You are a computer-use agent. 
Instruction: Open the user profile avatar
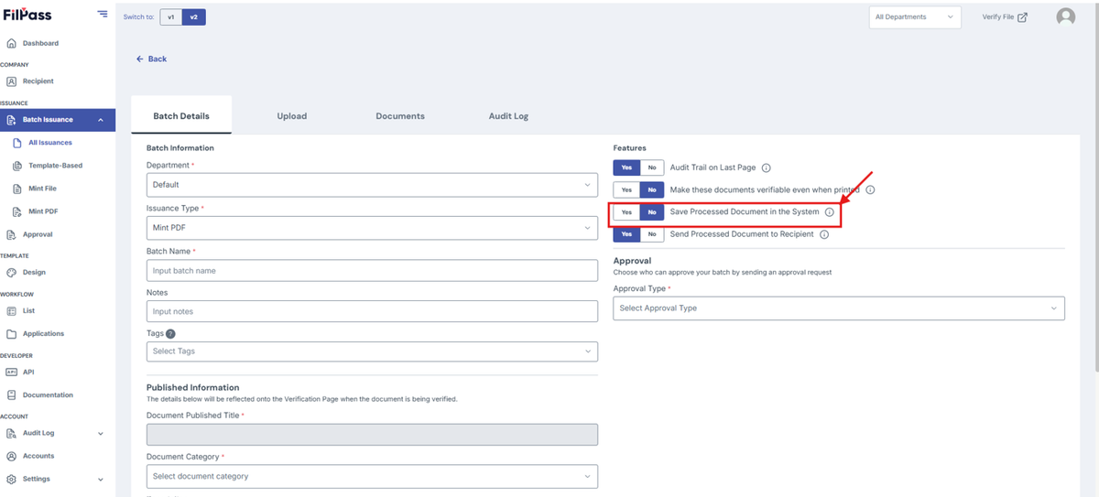pyautogui.click(x=1065, y=16)
